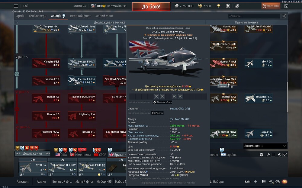Toggle the auto-repair checkbox beside wrench
Viewport: 302px width, 188px height.
coord(273,155)
